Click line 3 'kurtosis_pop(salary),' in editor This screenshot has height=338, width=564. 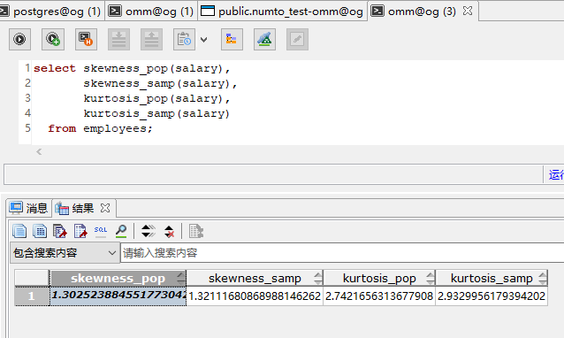(156, 98)
